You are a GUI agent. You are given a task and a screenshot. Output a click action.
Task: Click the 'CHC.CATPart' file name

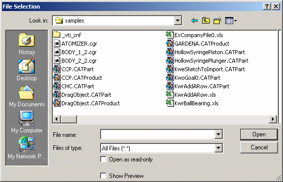pos(78,86)
